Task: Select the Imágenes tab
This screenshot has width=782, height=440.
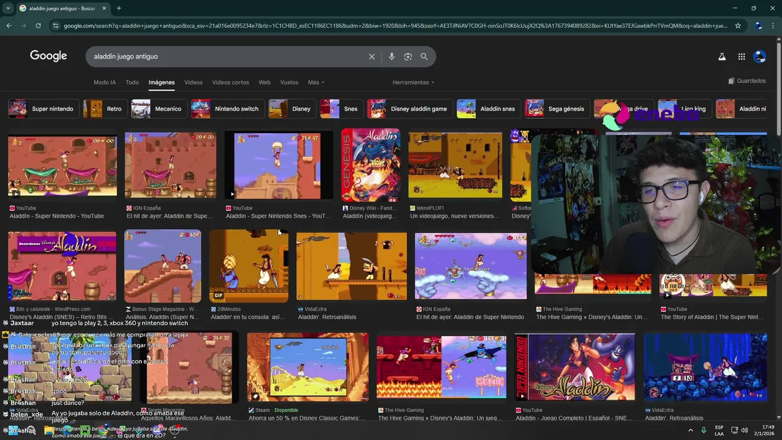Action: pyautogui.click(x=161, y=82)
